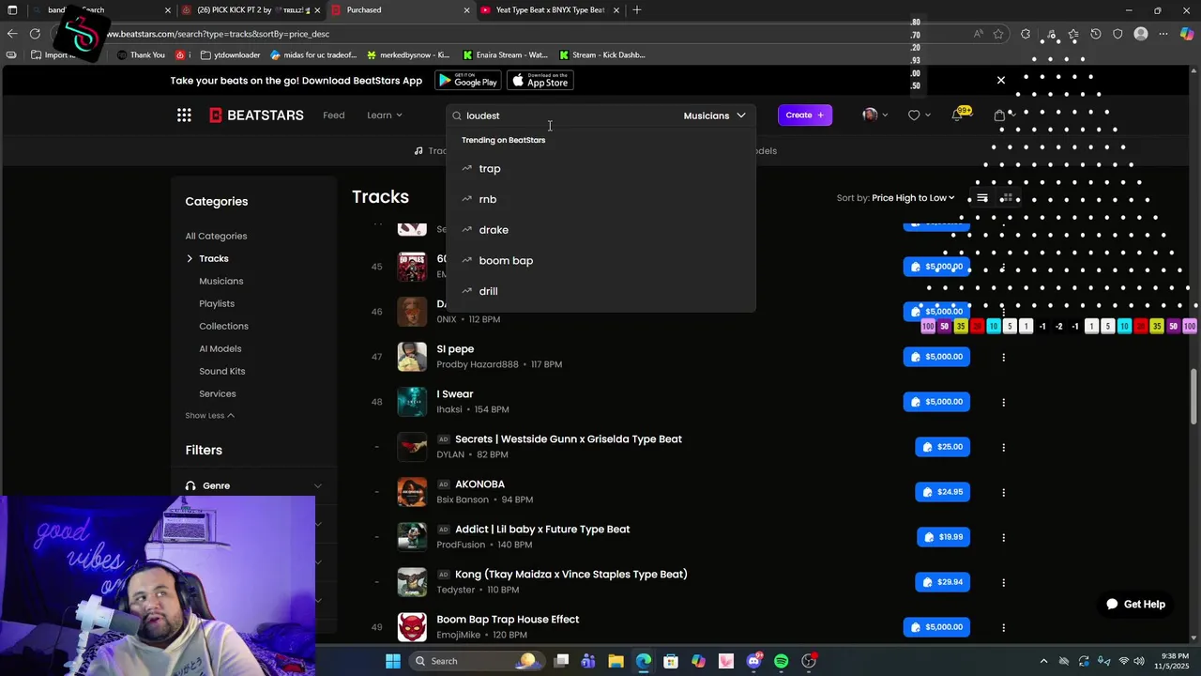Close the app download banner
Image resolution: width=1201 pixels, height=676 pixels.
pos(1001,81)
